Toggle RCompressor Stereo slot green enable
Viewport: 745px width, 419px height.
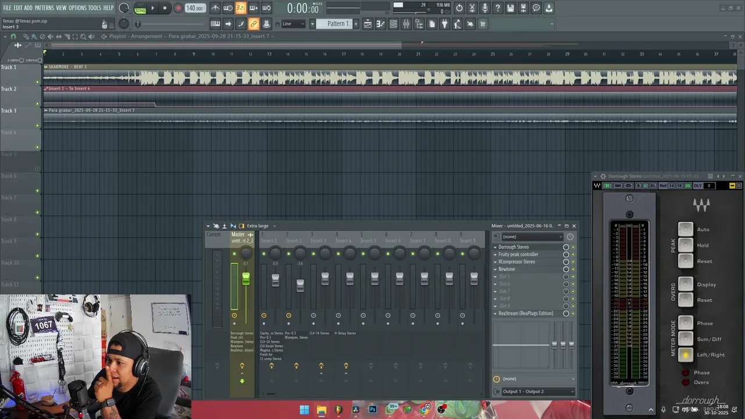click(573, 262)
